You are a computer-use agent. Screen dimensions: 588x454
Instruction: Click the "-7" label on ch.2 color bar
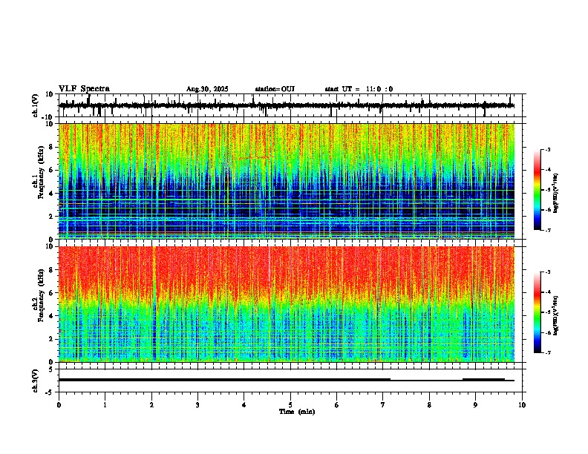coord(548,352)
